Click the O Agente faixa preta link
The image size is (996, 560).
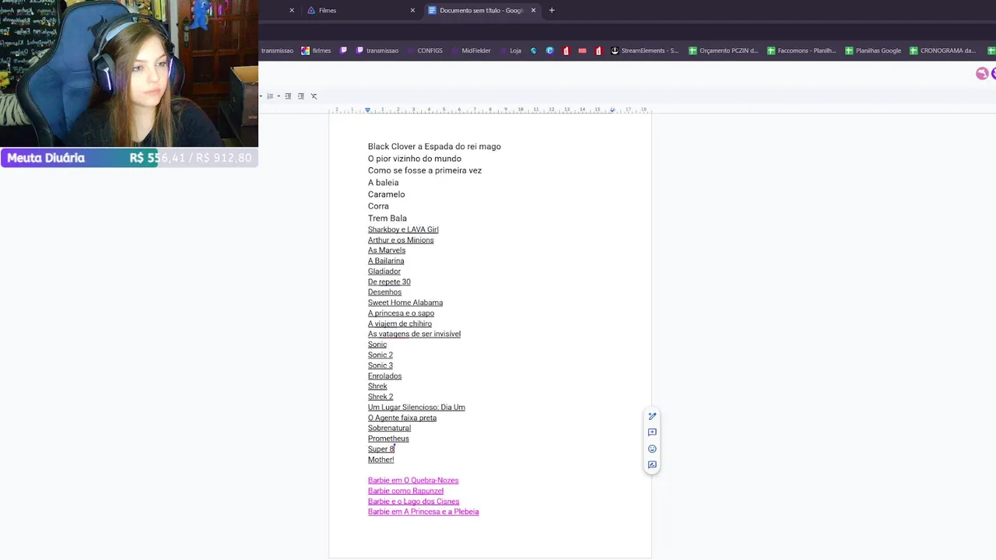click(x=402, y=418)
